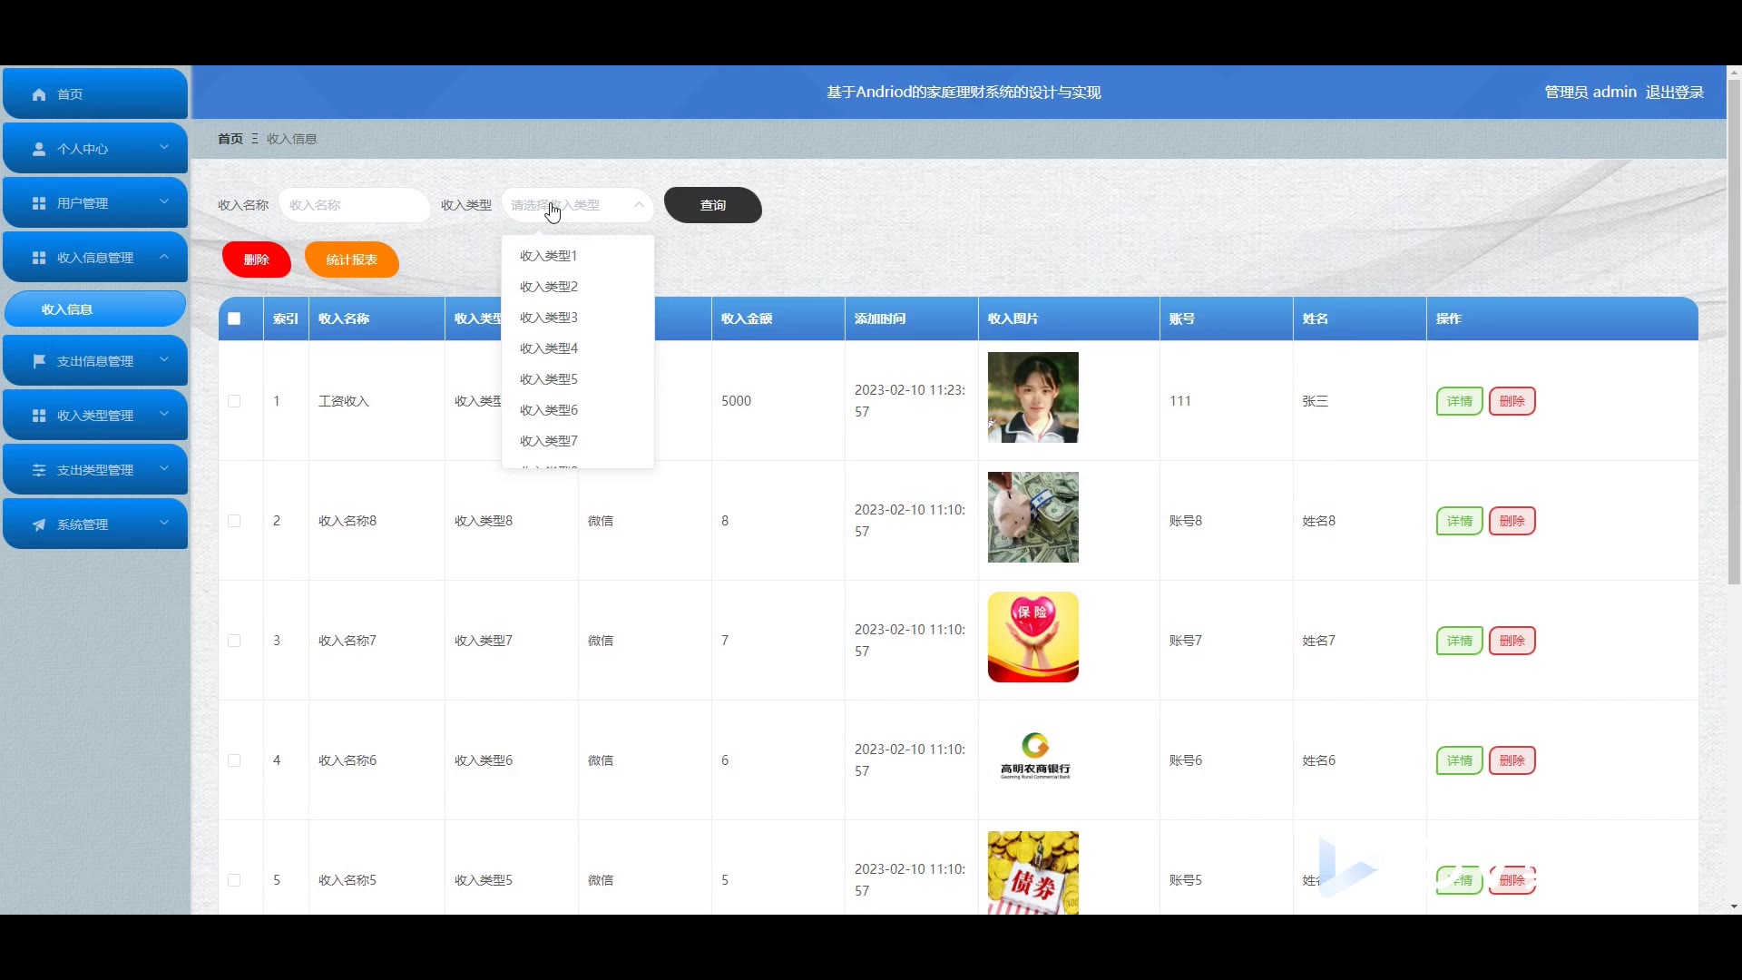
Task: Select 收入类型1 from the dropdown list
Action: tap(578, 256)
